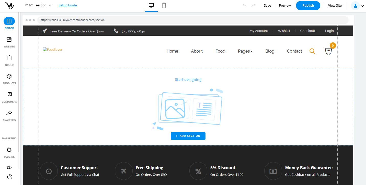The width and height of the screenshot is (366, 185).
Task: Open the Website section icon
Action: point(9,40)
